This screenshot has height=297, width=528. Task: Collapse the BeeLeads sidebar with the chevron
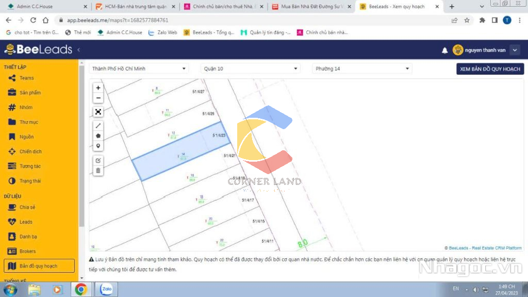[79, 50]
